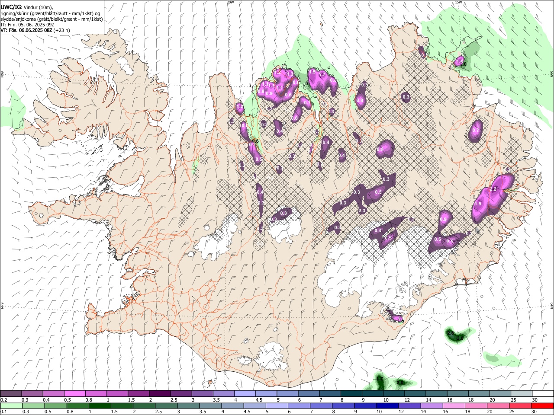Pick the grey-purple 0.2 snow scale swatch
The height and width of the screenshot is (415, 554).
coord(11,394)
